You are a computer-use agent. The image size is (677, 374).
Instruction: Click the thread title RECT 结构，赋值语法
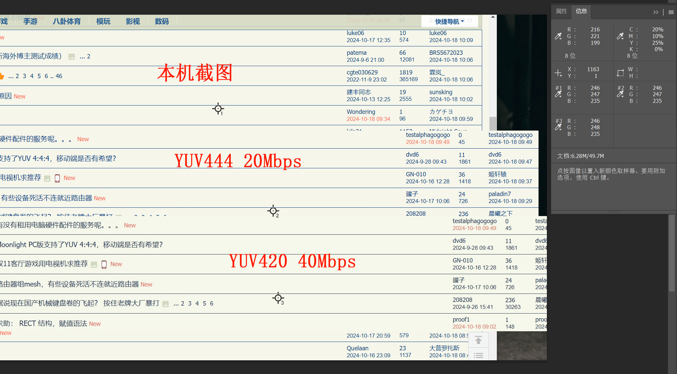click(53, 324)
